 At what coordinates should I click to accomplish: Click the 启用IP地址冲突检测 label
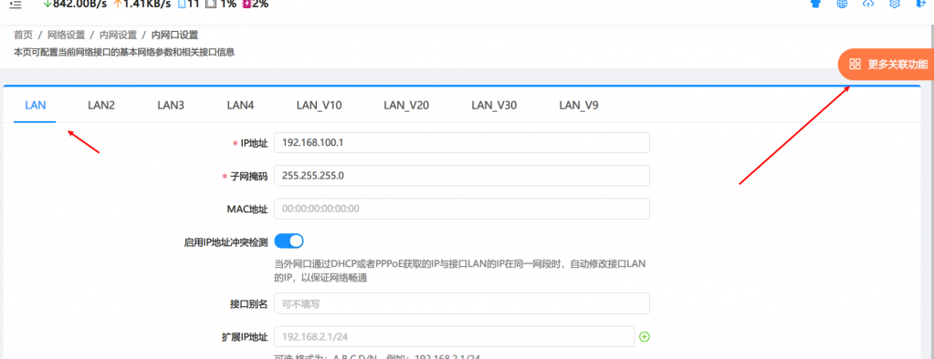(x=226, y=242)
